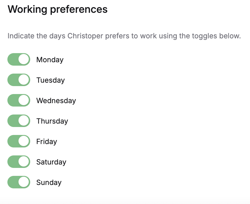Click the instruction text mentioning Christoper
The height and width of the screenshot is (204, 250).
(124, 36)
